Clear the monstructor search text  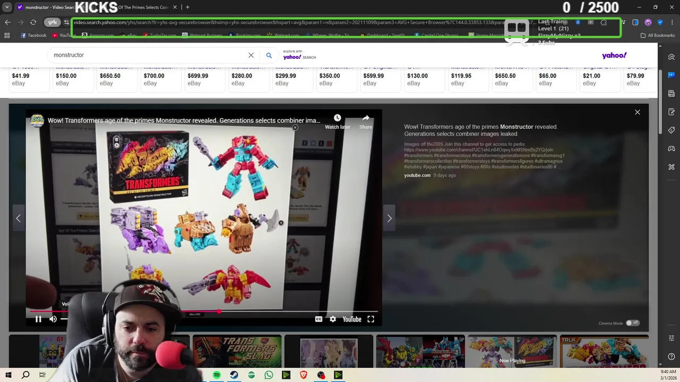[x=251, y=55]
